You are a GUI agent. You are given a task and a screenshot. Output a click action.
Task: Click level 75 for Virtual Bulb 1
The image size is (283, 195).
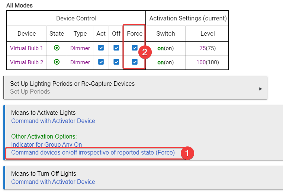203,48
